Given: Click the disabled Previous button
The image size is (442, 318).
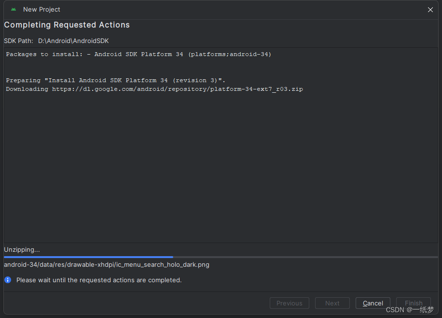Looking at the screenshot, I should 289,303.
